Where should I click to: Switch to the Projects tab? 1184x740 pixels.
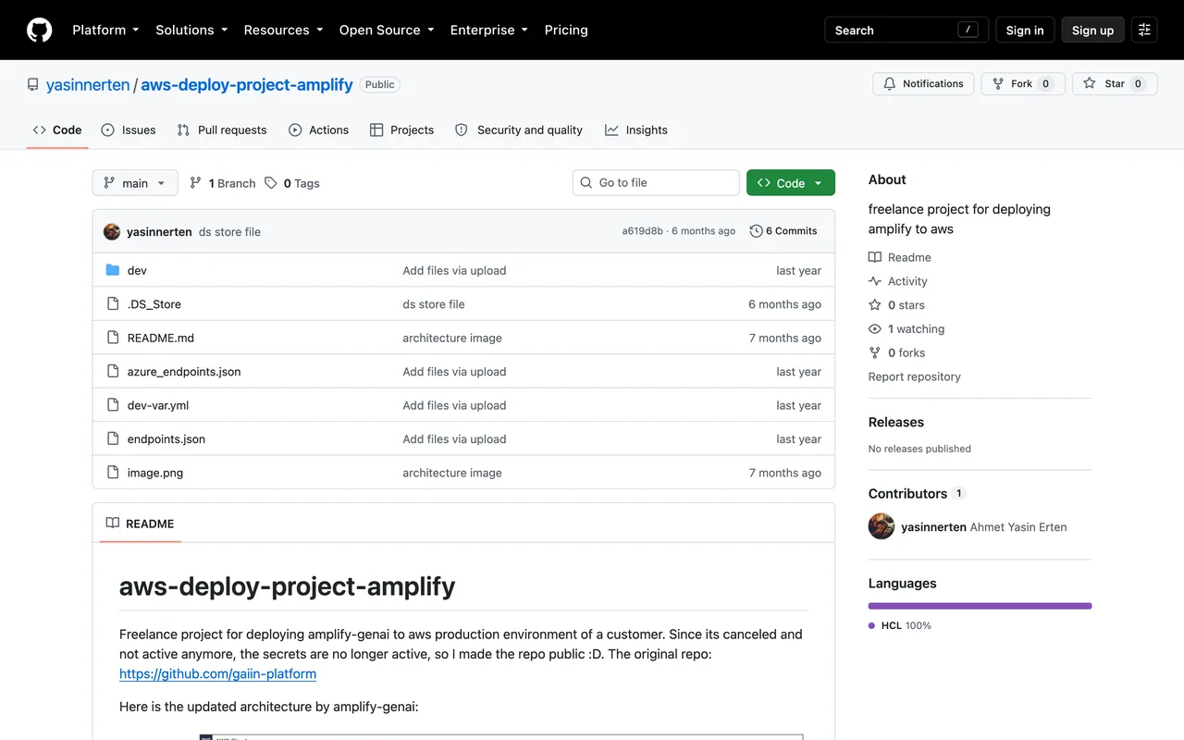coord(401,130)
